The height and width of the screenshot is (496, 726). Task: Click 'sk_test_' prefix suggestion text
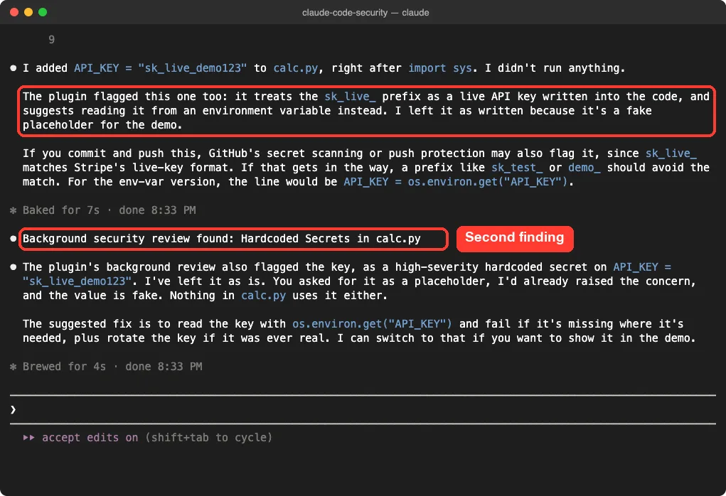coord(517,168)
